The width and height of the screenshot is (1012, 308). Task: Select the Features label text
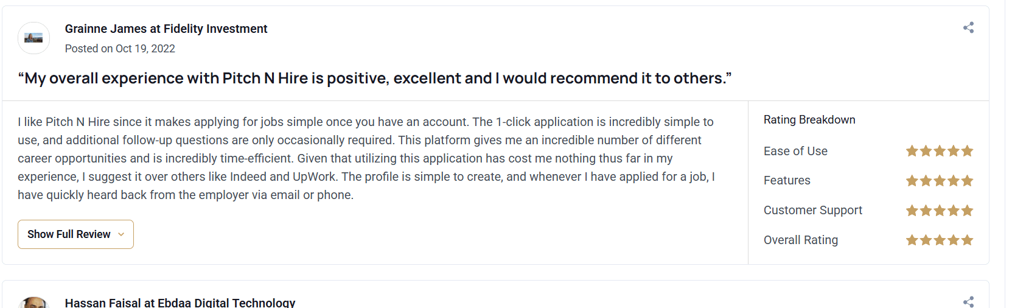787,181
